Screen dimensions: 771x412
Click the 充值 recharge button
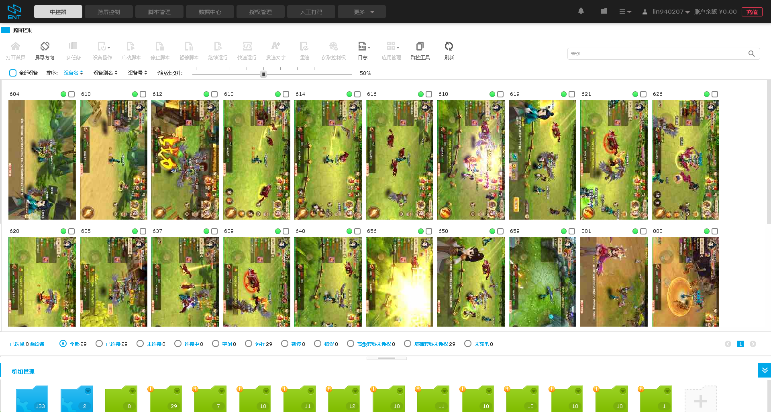752,12
